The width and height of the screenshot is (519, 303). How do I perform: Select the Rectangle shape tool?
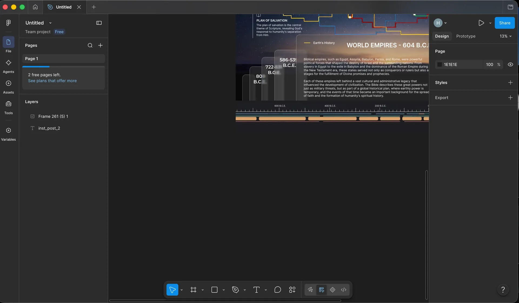pos(214,290)
